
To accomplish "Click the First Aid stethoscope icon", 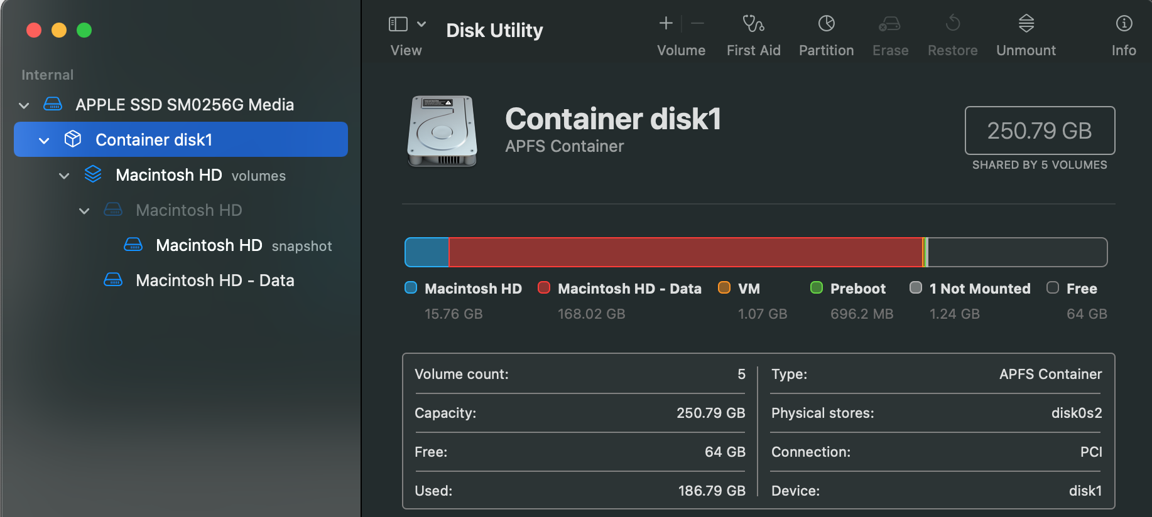I will click(753, 24).
